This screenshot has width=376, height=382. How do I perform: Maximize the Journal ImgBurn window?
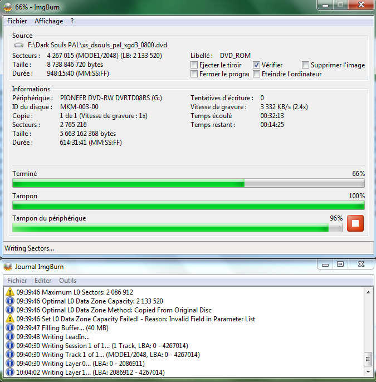340,265
